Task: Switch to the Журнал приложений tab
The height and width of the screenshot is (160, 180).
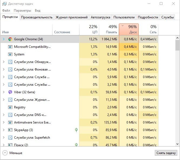Action: (72, 17)
